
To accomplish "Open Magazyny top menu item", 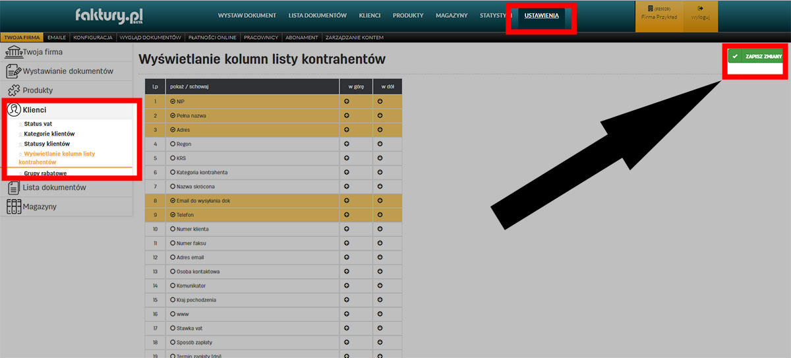I will [452, 15].
